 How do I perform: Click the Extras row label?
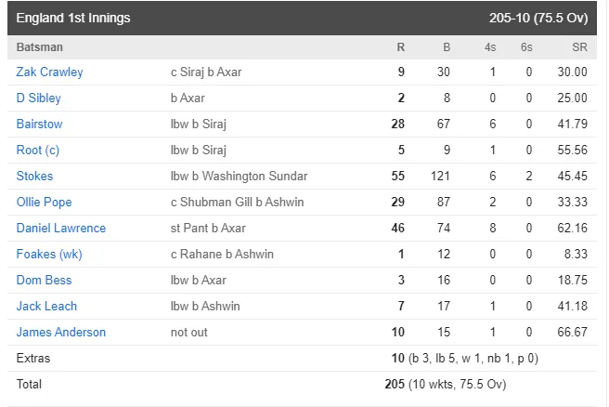click(33, 358)
